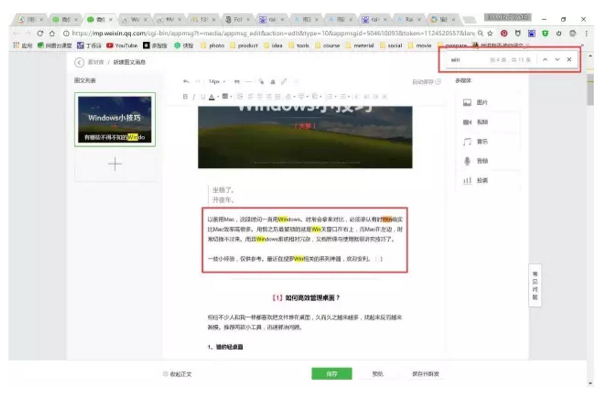Go to next find match arrow
The image size is (601, 402).
pos(558,59)
